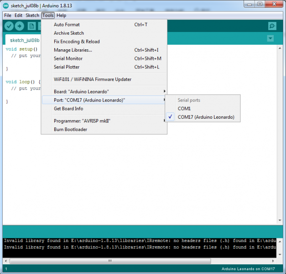
Task: Click the "Serial ports" submenu header
Action: click(x=189, y=100)
